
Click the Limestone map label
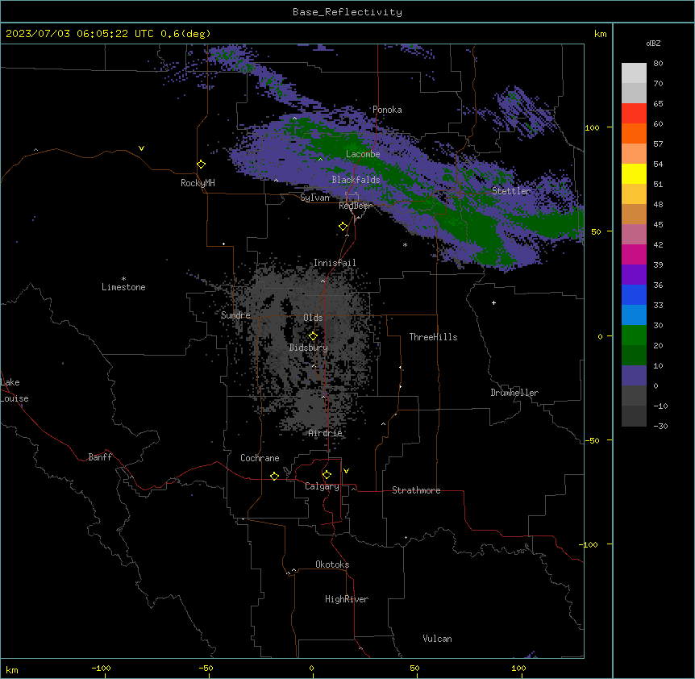click(x=123, y=287)
